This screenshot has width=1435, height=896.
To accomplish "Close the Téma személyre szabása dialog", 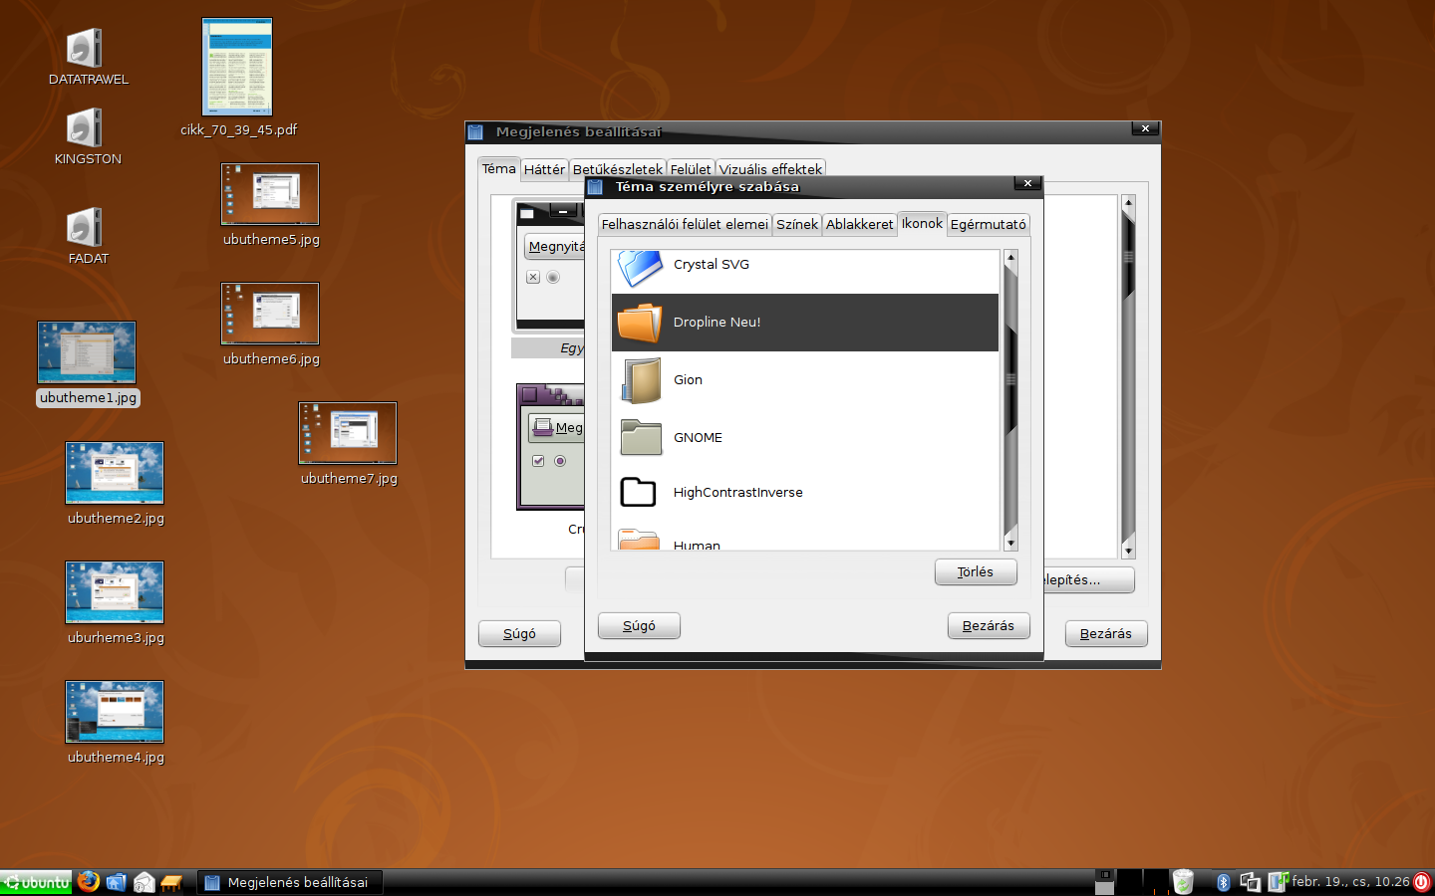I will point(1027,183).
